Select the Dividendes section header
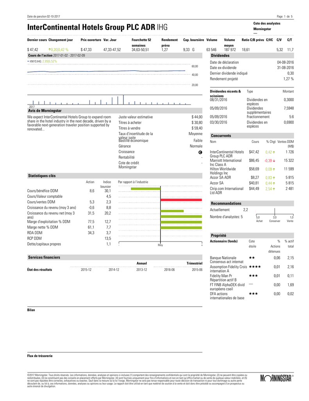The height and width of the screenshot is (401, 309). point(252,56)
